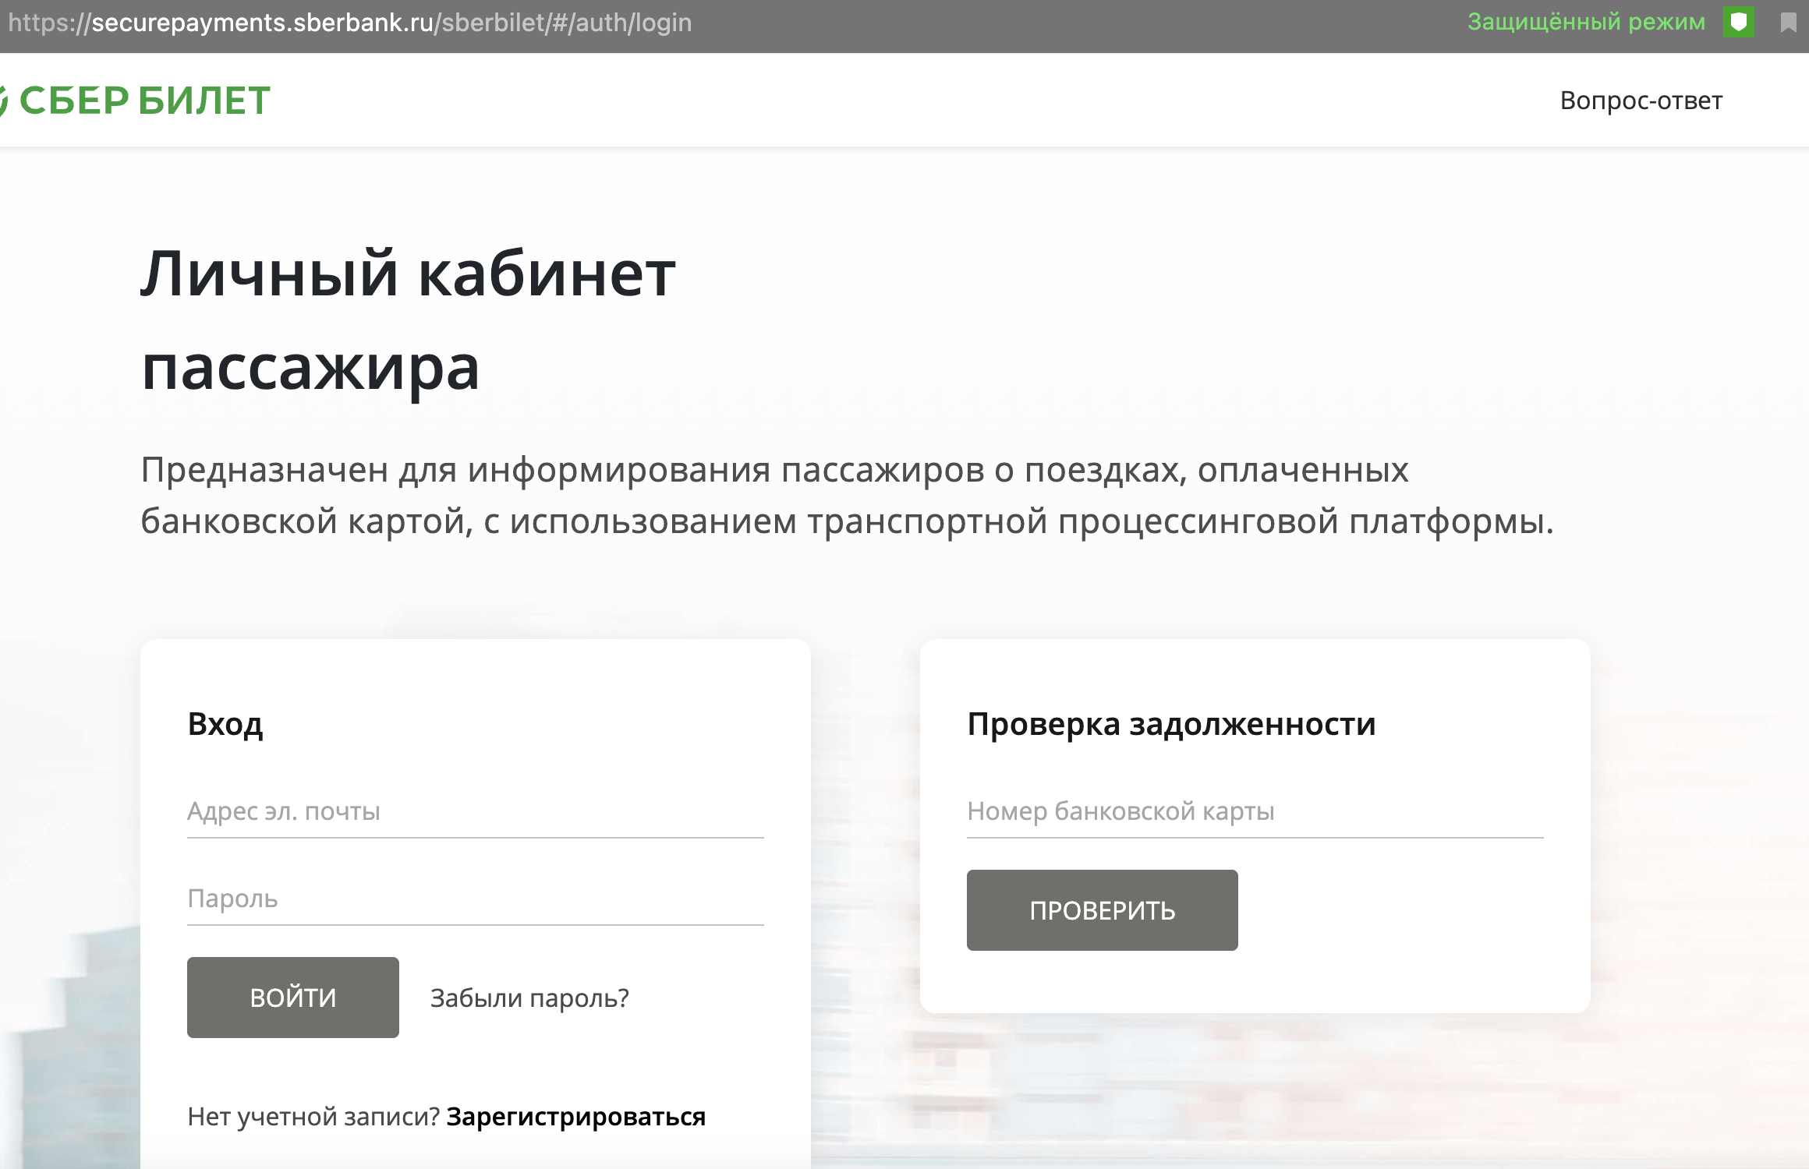
Task: Click the Sber checkmark logo icon
Action: (3, 101)
